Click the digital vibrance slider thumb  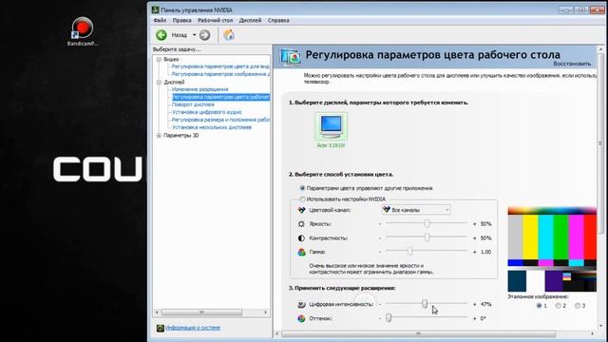point(425,304)
